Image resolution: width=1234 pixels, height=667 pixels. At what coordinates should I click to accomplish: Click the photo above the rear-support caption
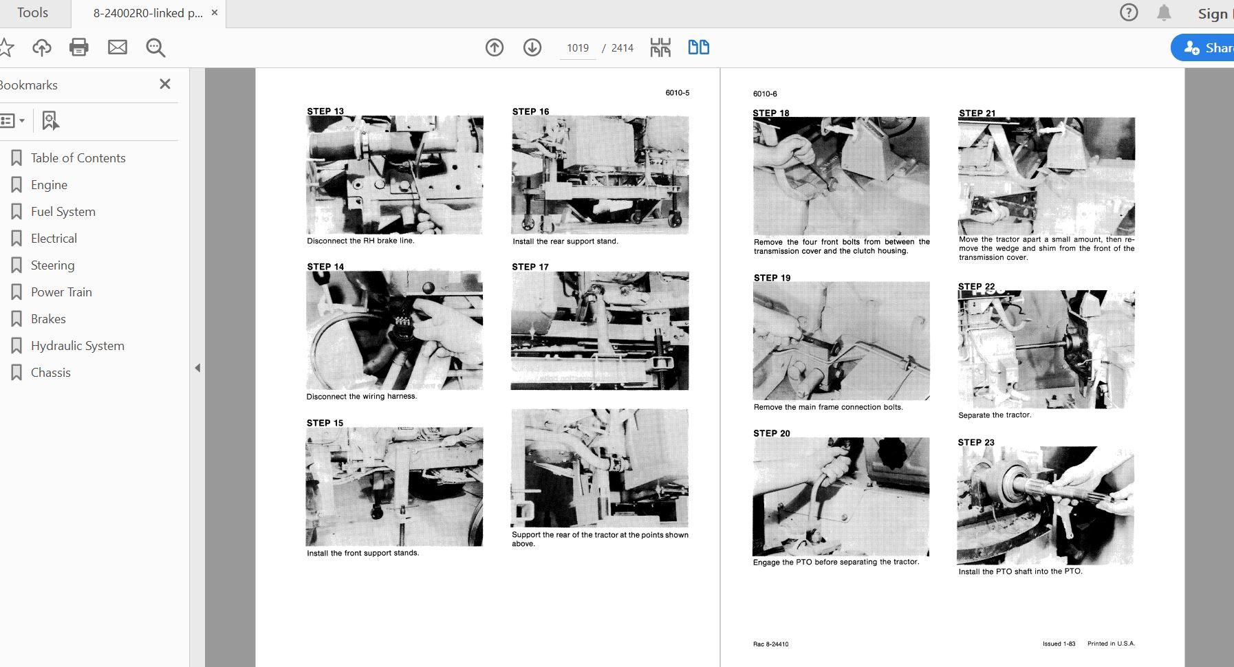point(600,468)
